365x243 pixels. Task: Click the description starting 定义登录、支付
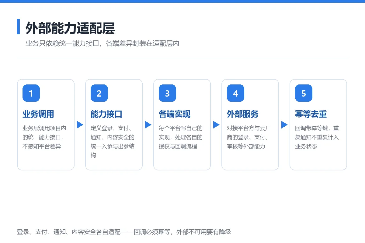(x=113, y=142)
